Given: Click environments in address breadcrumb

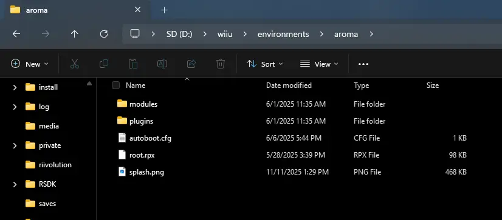Looking at the screenshot, I should (283, 34).
